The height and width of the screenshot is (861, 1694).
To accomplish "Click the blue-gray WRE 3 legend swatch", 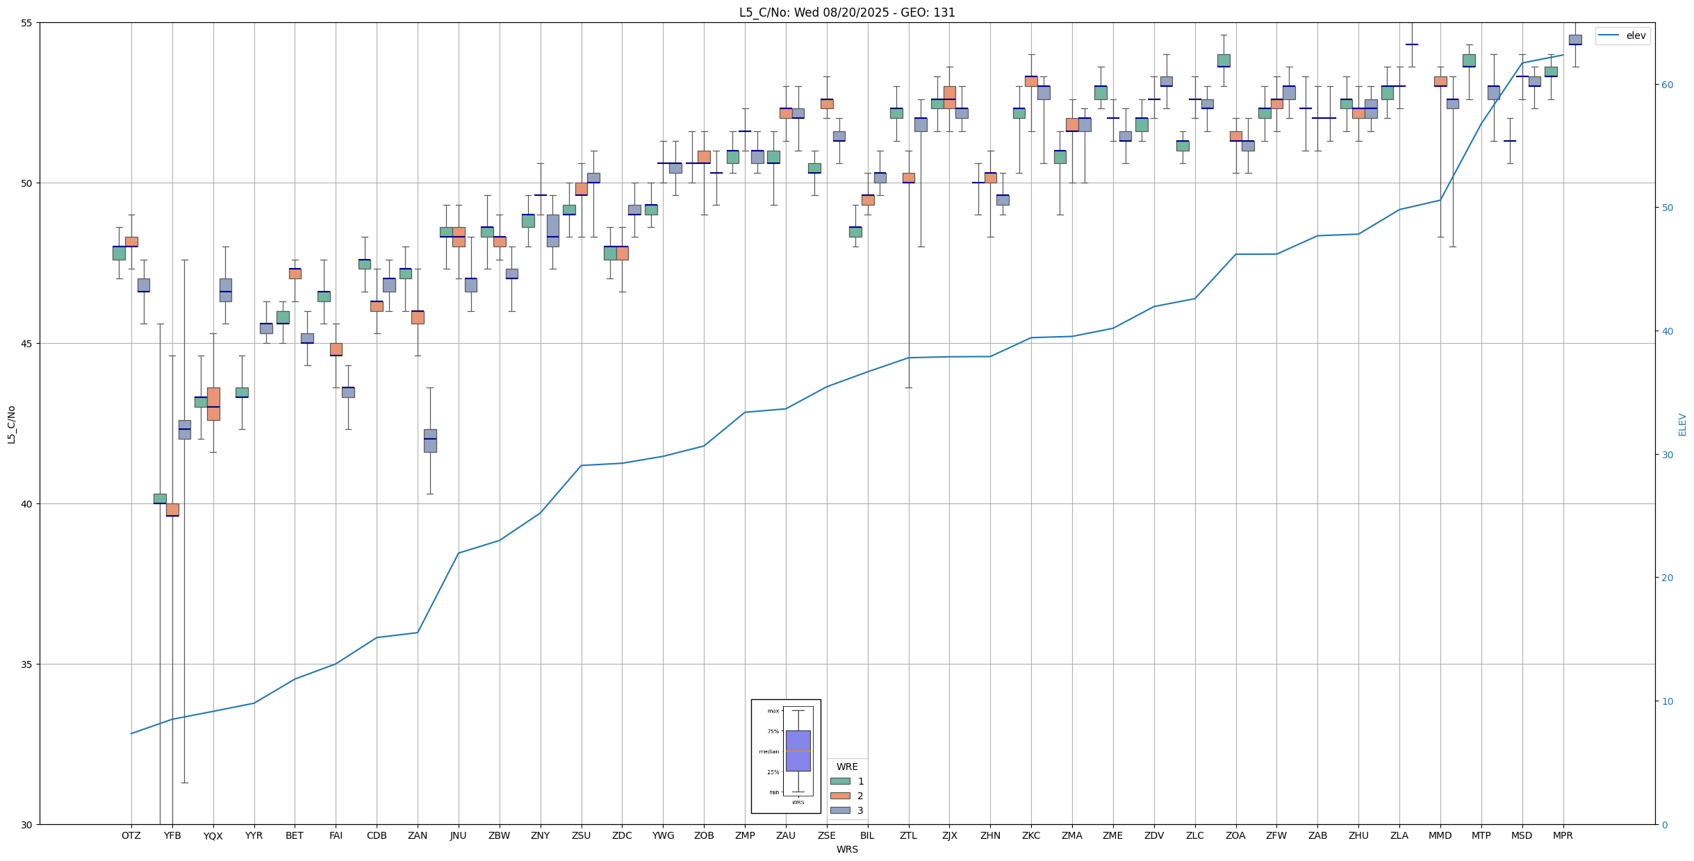I will pos(839,810).
